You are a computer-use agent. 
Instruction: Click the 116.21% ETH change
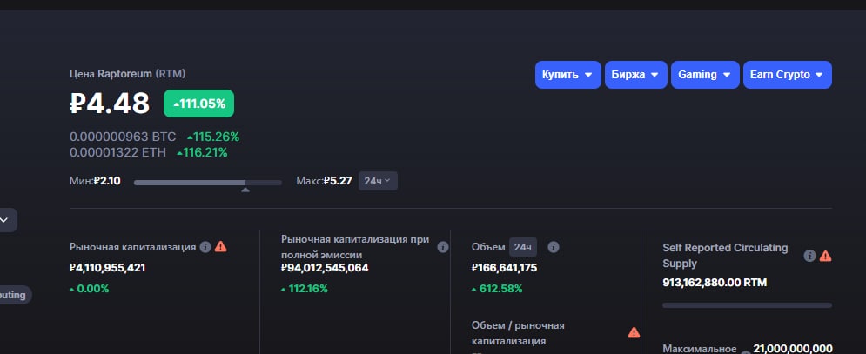[x=202, y=152]
